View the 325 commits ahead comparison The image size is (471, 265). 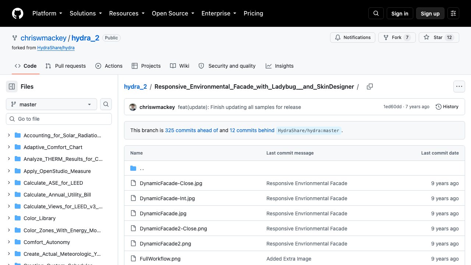click(191, 130)
